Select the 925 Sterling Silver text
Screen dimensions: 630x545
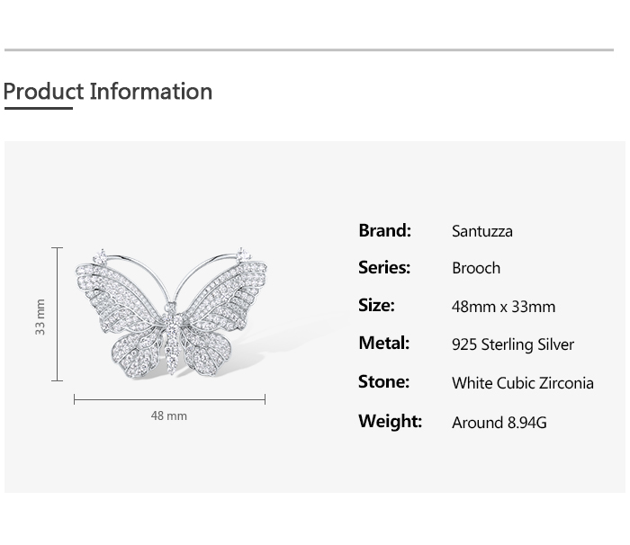tap(513, 344)
